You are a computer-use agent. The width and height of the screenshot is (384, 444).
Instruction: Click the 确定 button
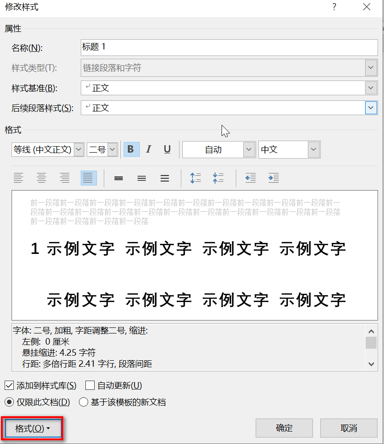tap(284, 428)
